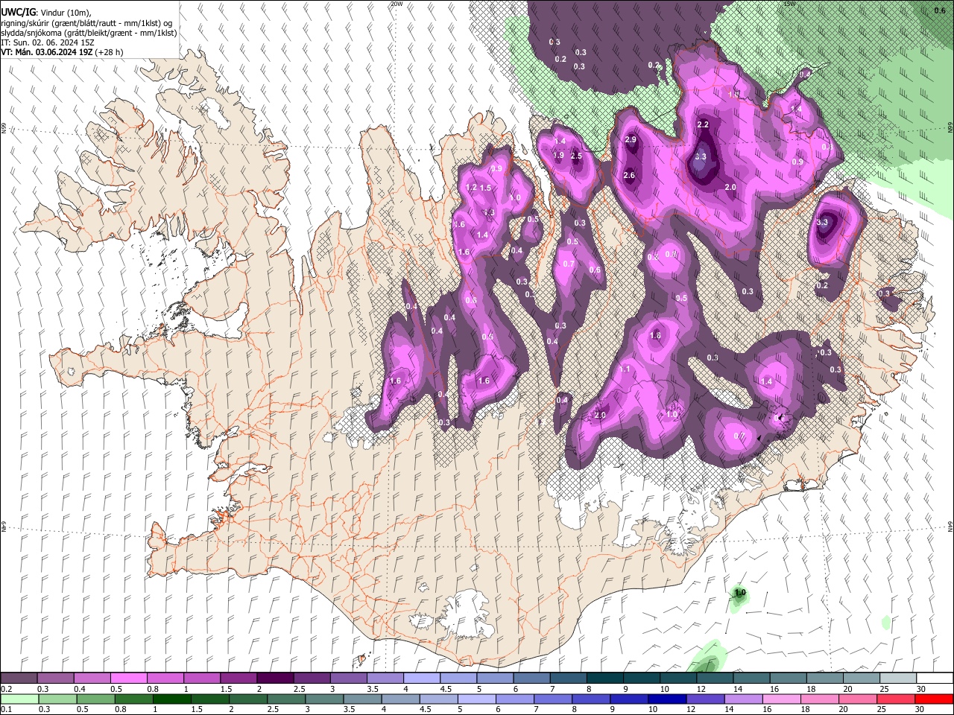The height and width of the screenshot is (715, 954).
Task: Click the '1.0' value in the offshore green patch
Action: pyautogui.click(x=740, y=593)
